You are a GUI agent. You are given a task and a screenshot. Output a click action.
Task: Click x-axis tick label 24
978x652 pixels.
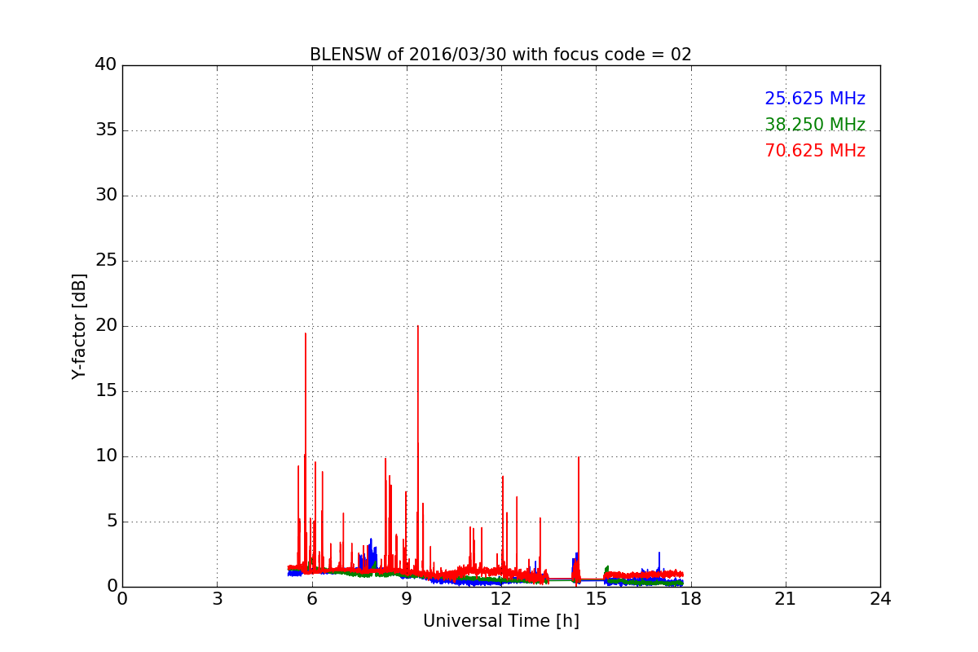pos(880,599)
